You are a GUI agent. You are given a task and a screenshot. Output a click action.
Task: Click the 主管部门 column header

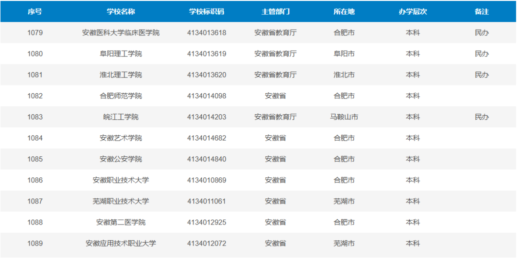coord(275,12)
